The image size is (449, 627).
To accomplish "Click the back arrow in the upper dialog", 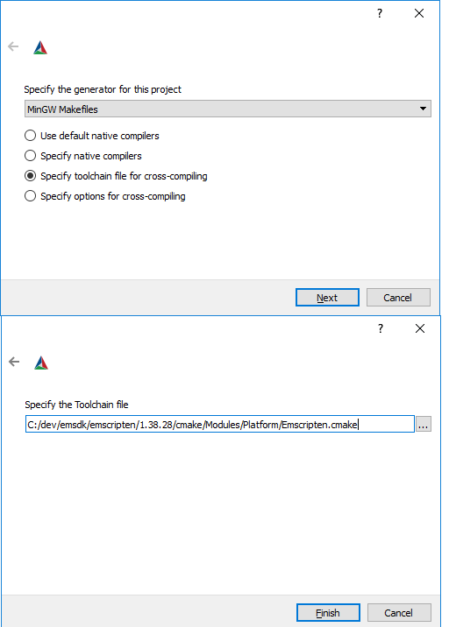I will [x=13, y=46].
